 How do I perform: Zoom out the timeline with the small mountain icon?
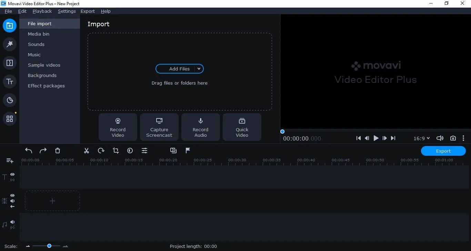pos(28,246)
